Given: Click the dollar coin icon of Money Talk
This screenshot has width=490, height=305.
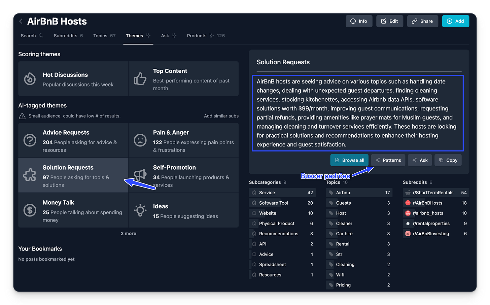Looking at the screenshot, I should point(30,210).
